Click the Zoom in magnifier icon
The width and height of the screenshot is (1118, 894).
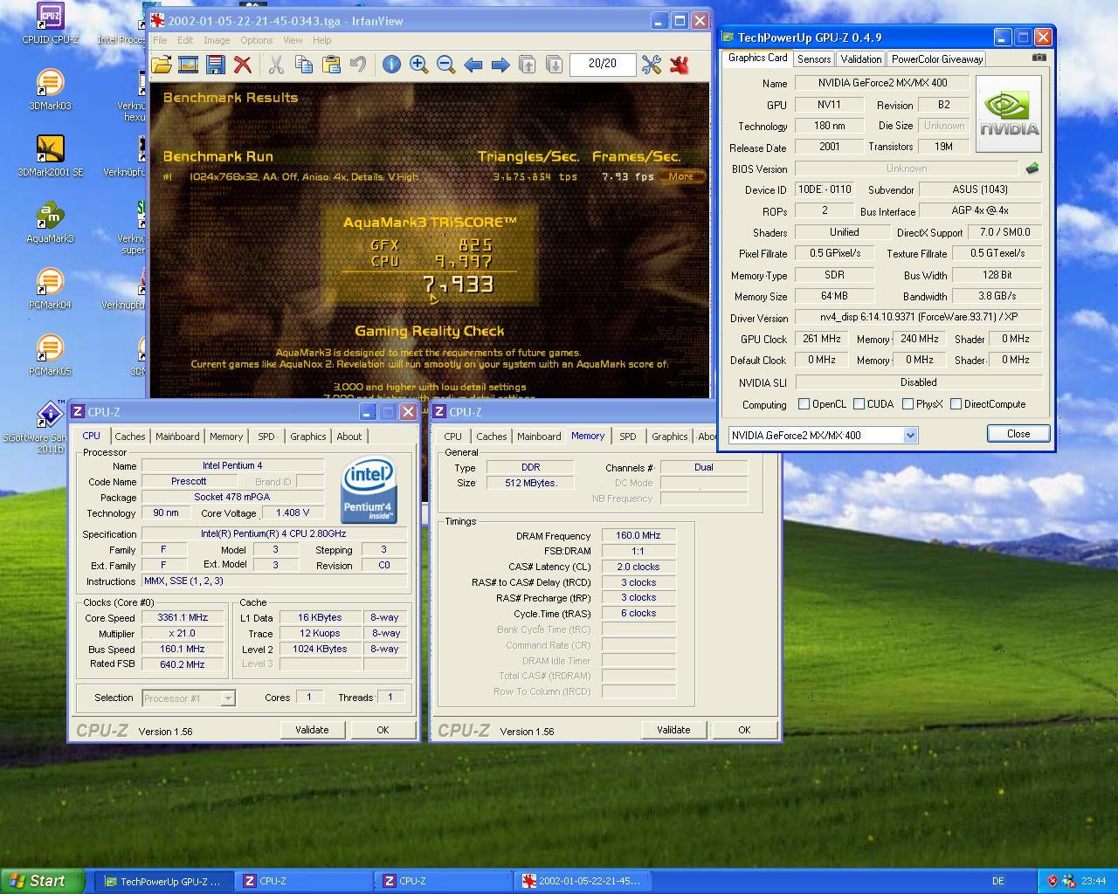(x=418, y=64)
